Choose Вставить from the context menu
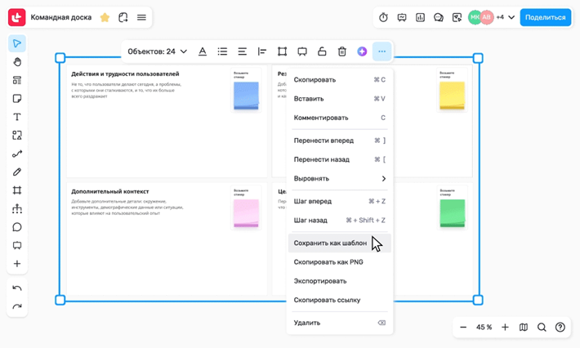The width and height of the screenshot is (580, 348). [340, 99]
